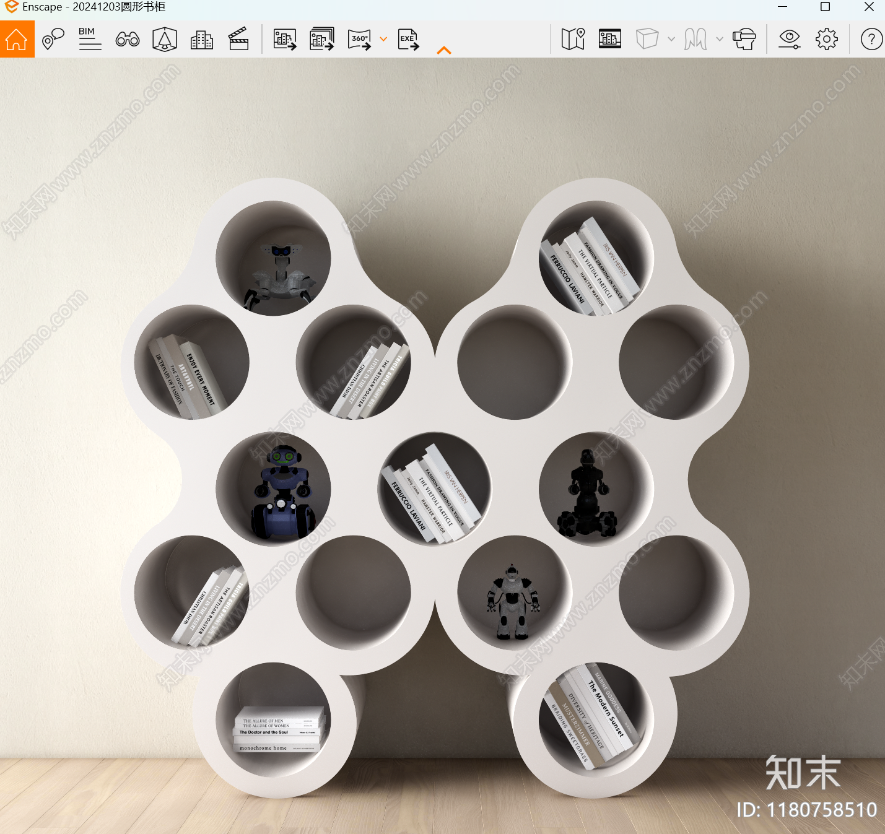Open the Video Editor clapperboard
The width and height of the screenshot is (885, 834).
tap(238, 39)
